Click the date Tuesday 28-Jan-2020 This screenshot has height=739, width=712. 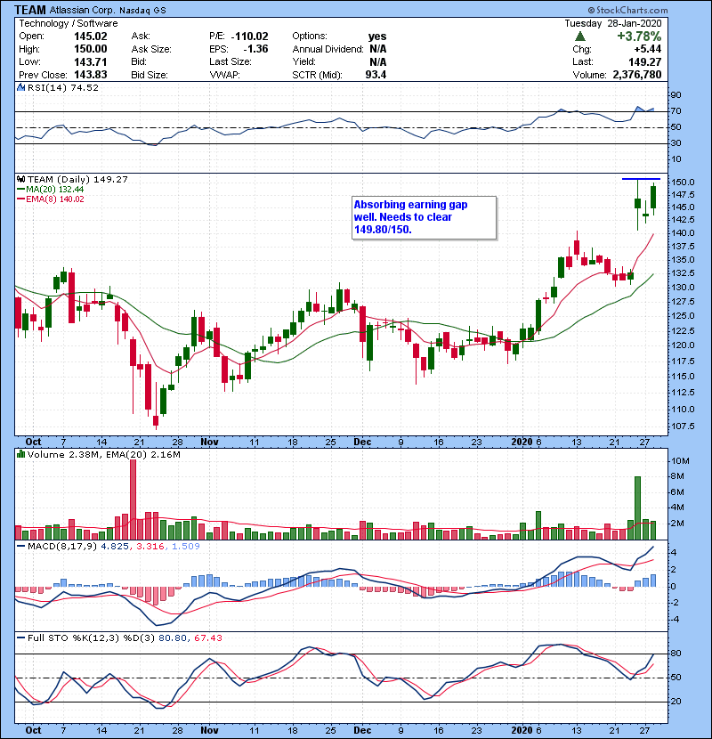pyautogui.click(x=613, y=23)
